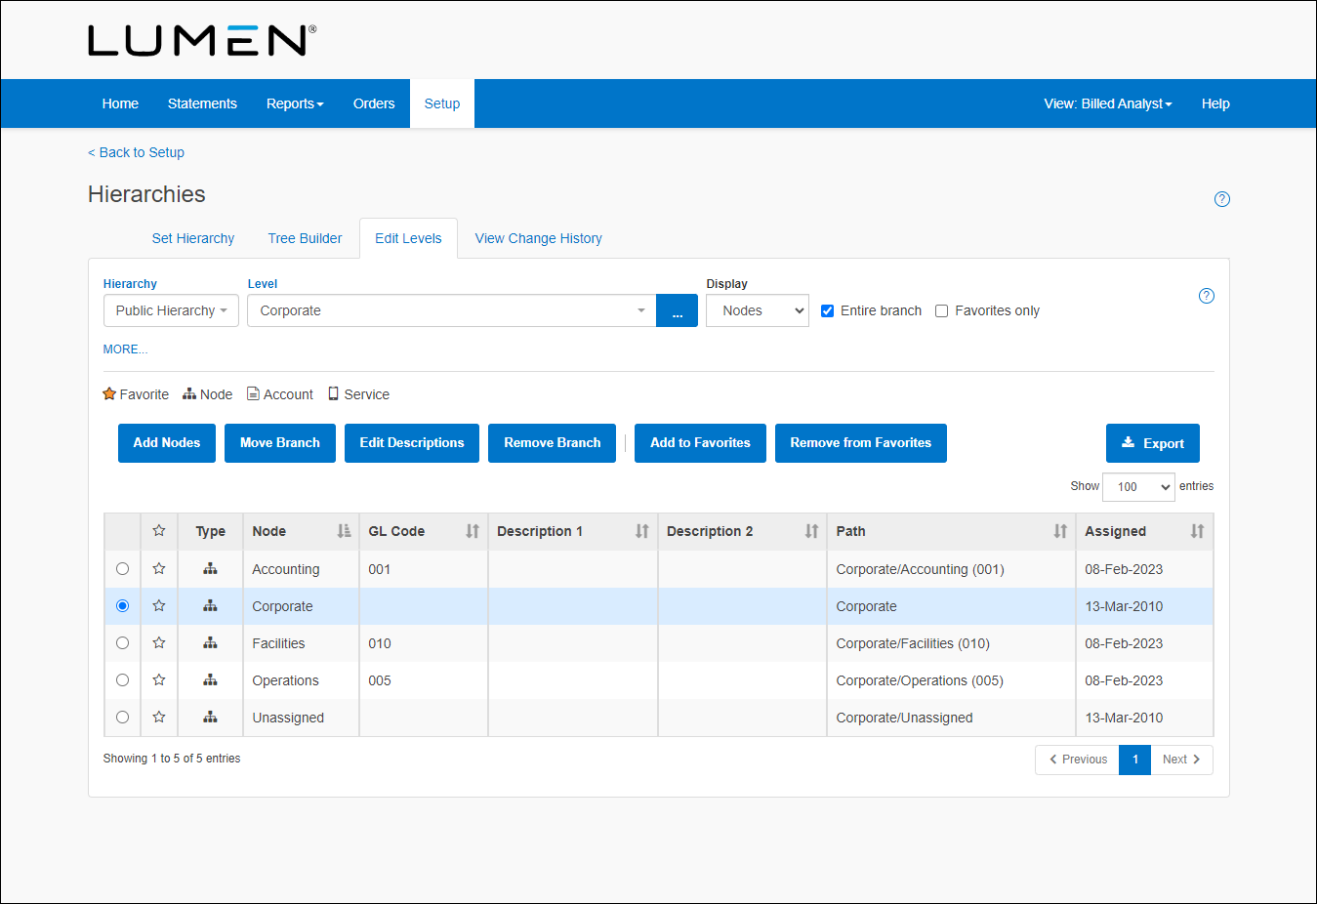Uncheck the Entire branch checkbox
The image size is (1317, 904).
click(x=828, y=310)
